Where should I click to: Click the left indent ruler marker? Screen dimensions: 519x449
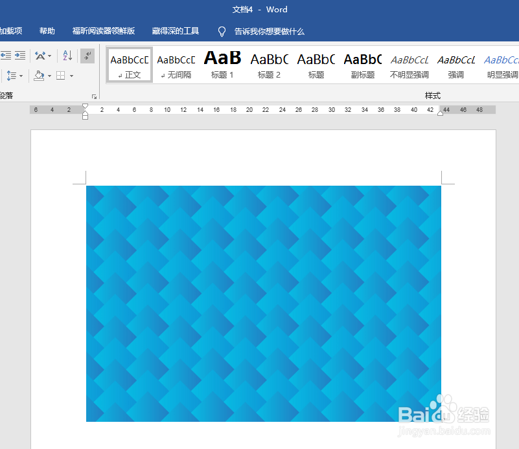(85, 116)
